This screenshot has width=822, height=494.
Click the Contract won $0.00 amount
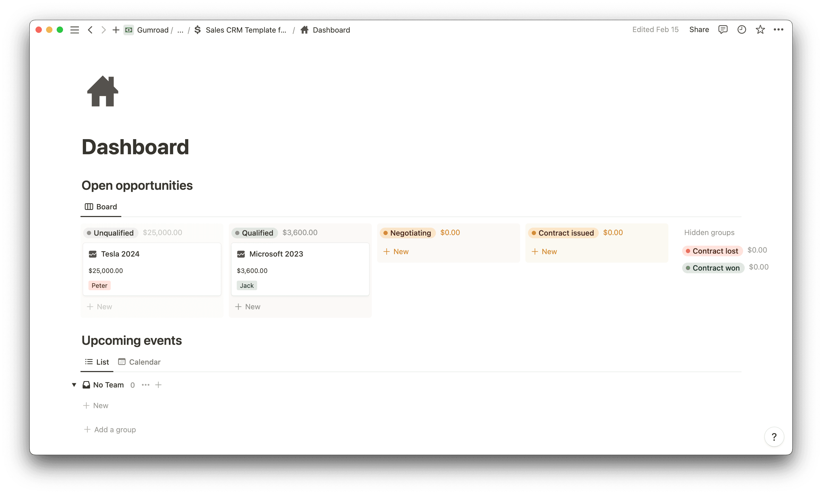(759, 267)
